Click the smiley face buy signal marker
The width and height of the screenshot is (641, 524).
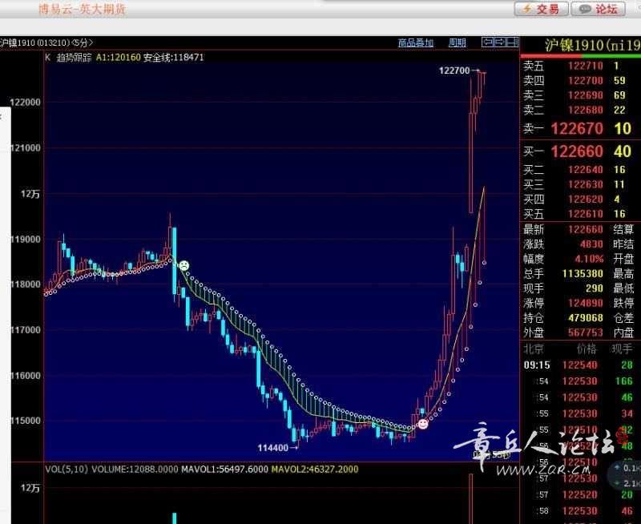pos(423,424)
